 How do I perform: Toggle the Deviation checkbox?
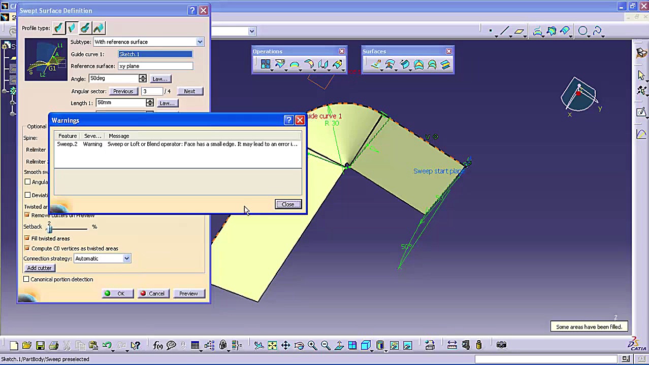click(27, 195)
